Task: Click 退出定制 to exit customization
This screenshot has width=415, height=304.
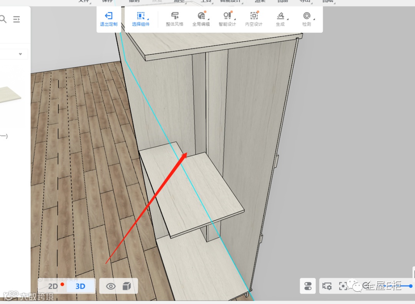Action: pos(108,19)
